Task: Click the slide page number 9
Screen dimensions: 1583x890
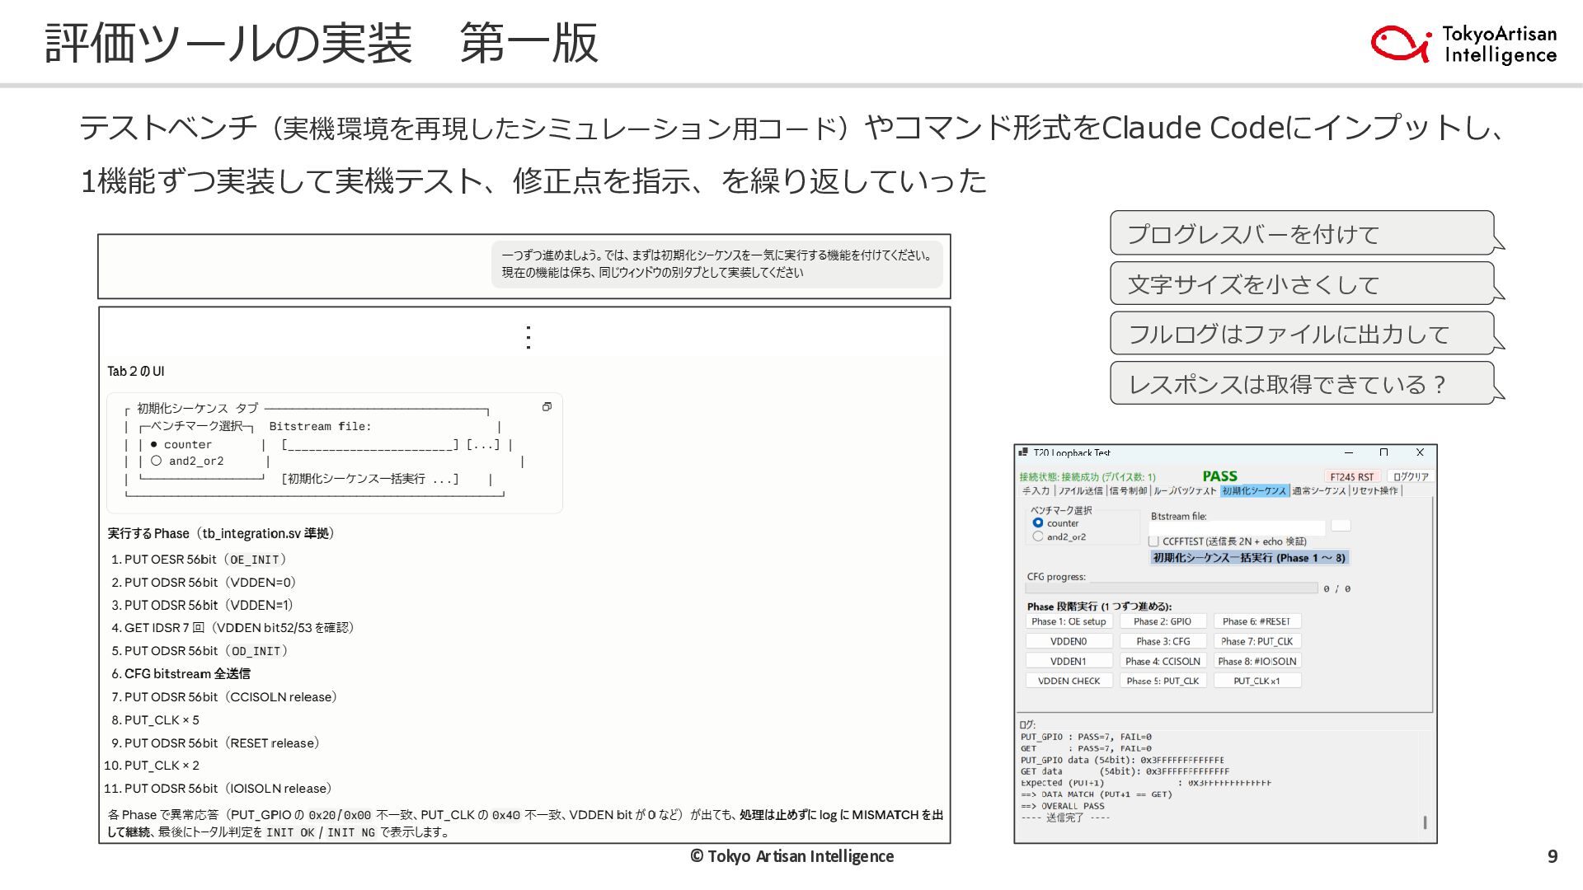Action: click(1552, 857)
